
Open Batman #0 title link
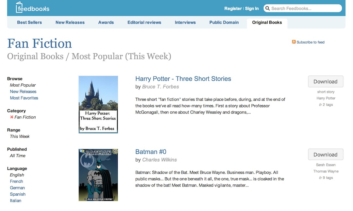pyautogui.click(x=151, y=152)
